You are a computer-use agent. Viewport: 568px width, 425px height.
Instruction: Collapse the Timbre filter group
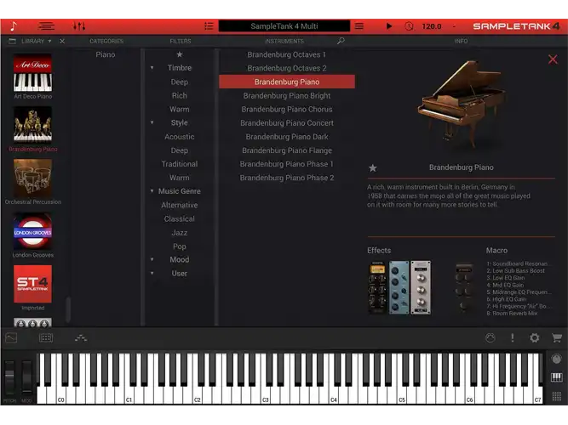point(152,68)
